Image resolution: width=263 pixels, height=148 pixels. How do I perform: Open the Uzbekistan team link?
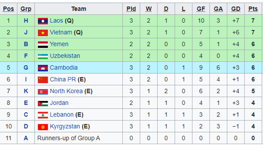coord(65,56)
